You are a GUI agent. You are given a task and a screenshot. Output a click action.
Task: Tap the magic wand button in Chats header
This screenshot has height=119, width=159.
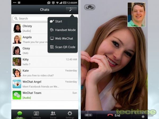click(71, 10)
